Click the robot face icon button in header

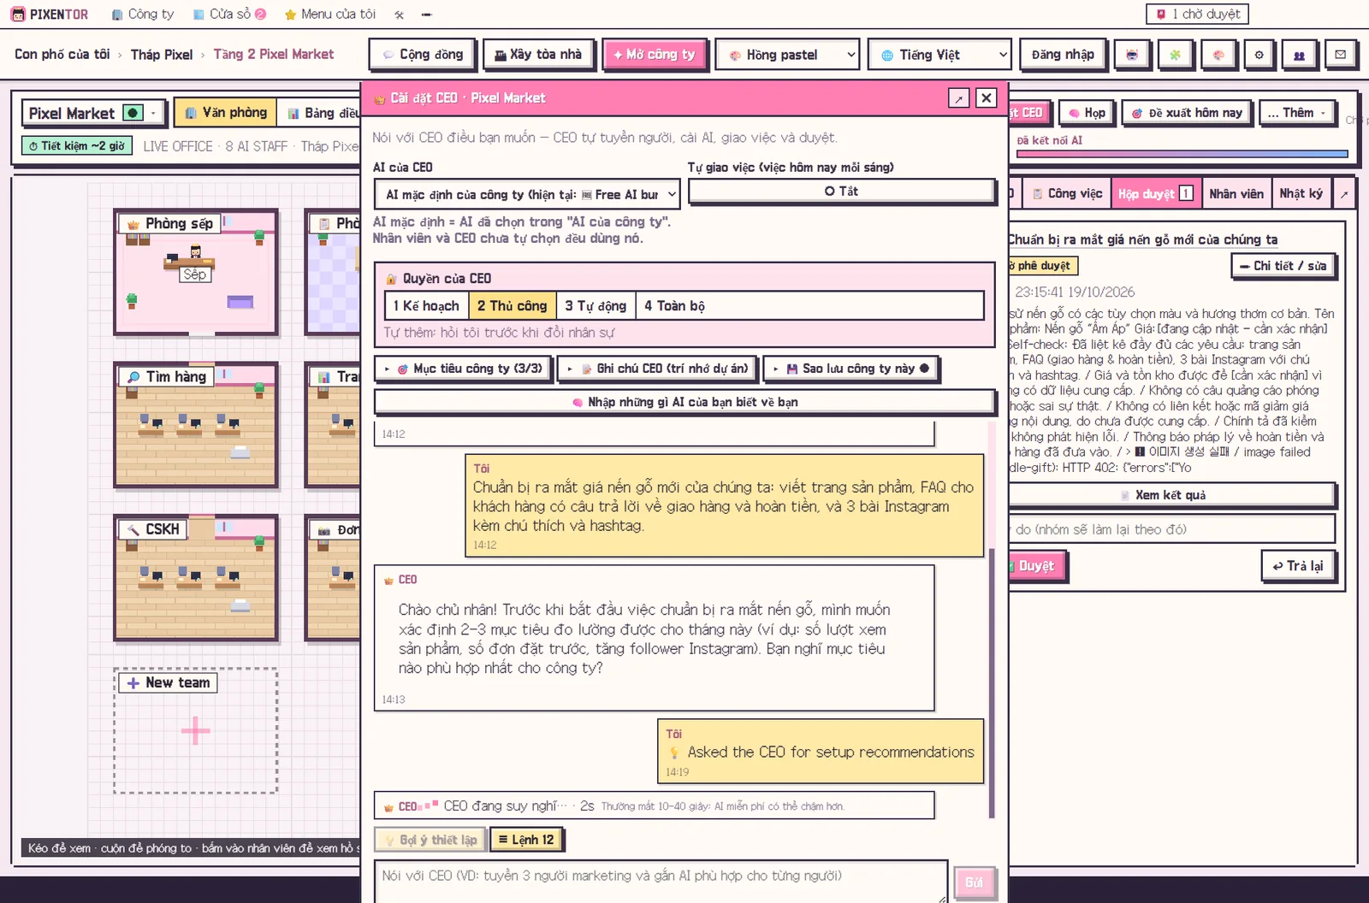pyautogui.click(x=1132, y=55)
